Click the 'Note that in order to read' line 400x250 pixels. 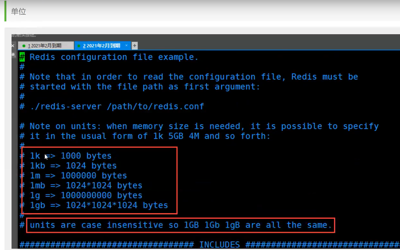coord(194,77)
